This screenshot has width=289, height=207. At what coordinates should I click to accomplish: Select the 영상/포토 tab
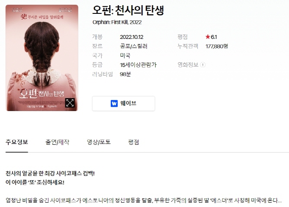click(99, 142)
